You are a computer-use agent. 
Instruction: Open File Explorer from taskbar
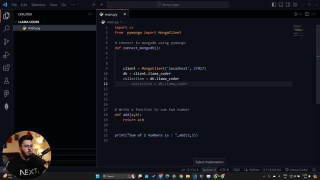(188, 176)
